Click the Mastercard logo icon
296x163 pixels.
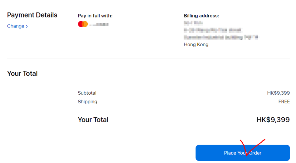pyautogui.click(x=83, y=24)
